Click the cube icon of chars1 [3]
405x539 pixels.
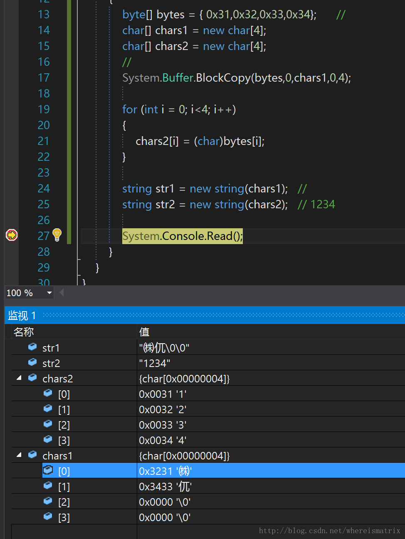[48, 516]
